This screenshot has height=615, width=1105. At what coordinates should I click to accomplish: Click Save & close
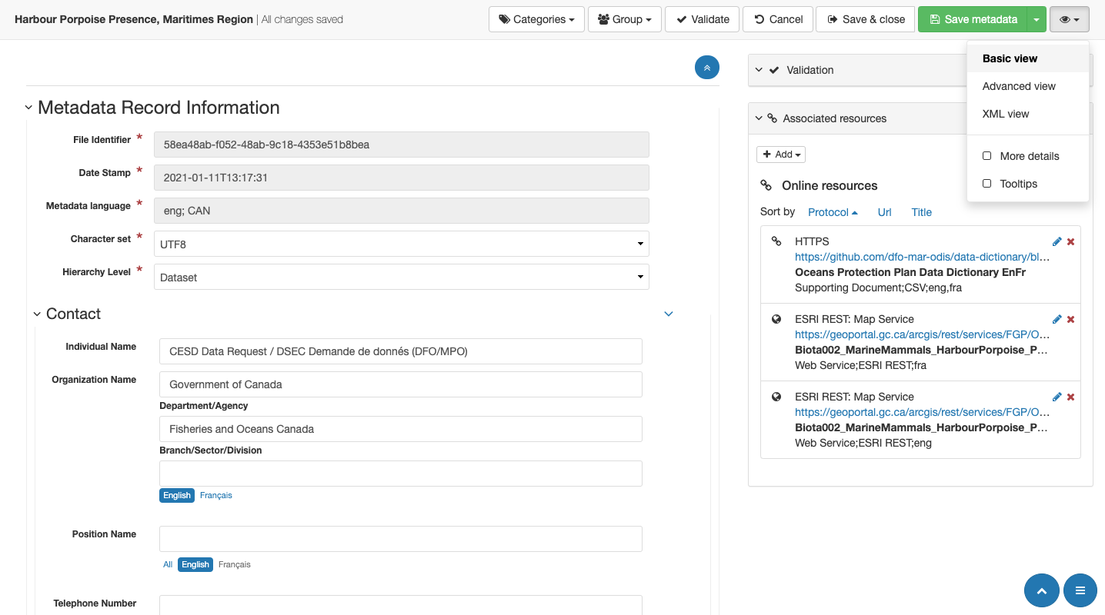866,19
